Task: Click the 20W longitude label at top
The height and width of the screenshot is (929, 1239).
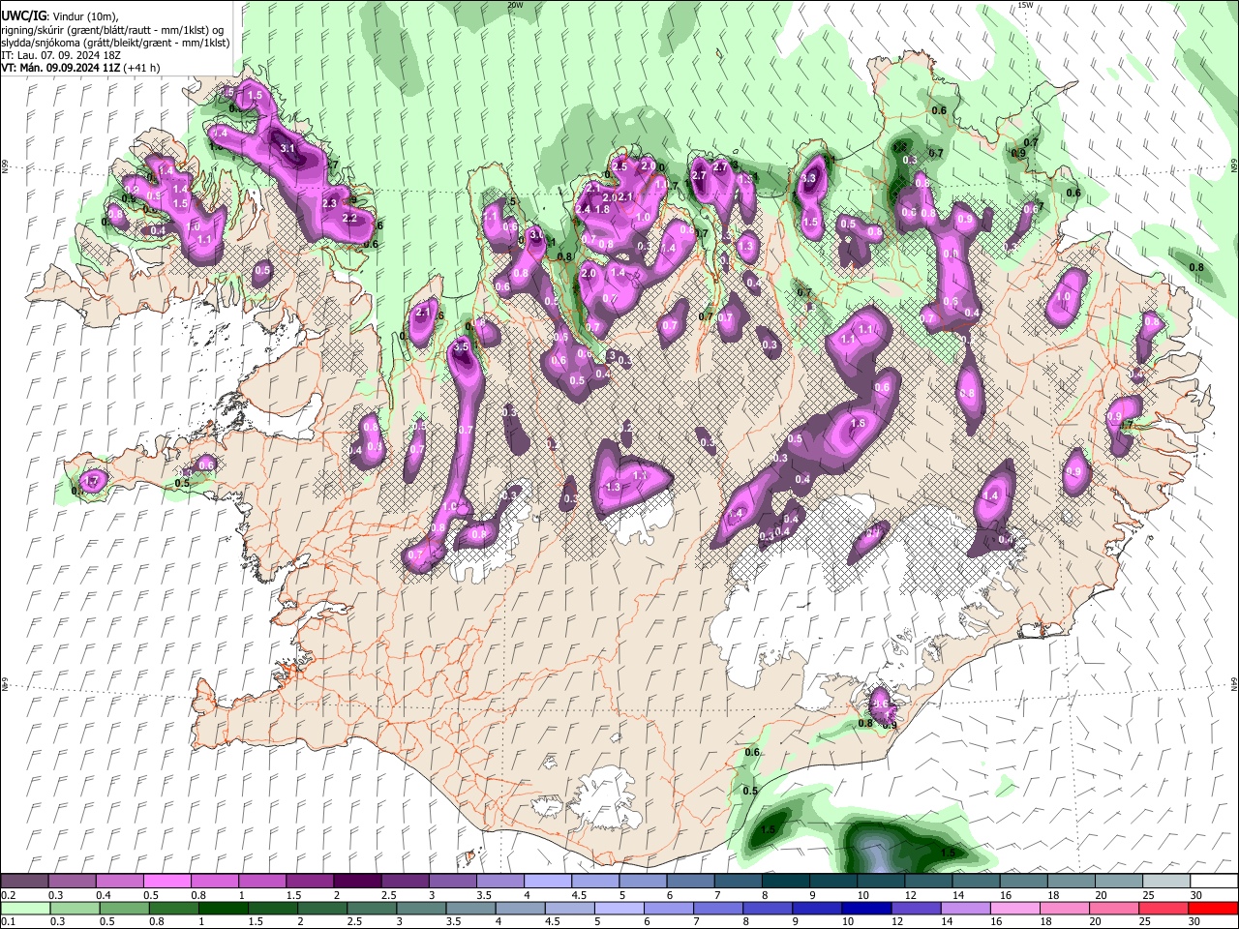Action: pos(515,5)
